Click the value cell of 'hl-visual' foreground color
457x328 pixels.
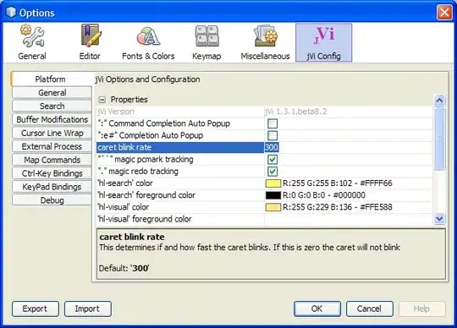point(349,219)
